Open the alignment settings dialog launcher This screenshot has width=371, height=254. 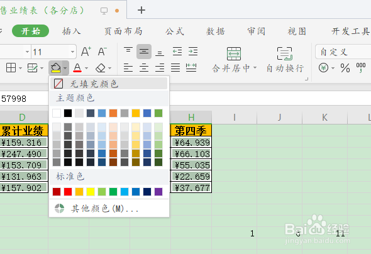pyautogui.click(x=307, y=79)
